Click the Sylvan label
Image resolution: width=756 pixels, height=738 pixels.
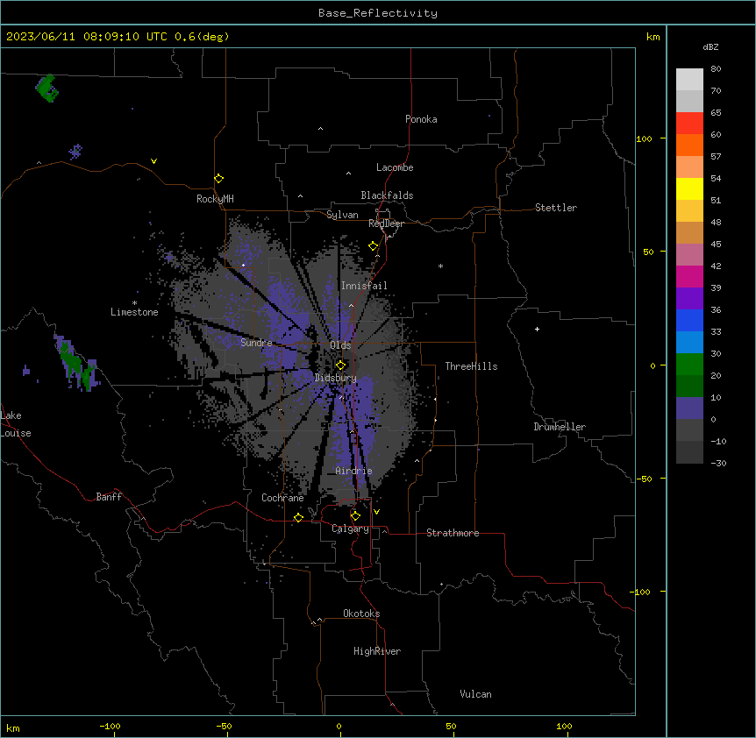coord(342,215)
